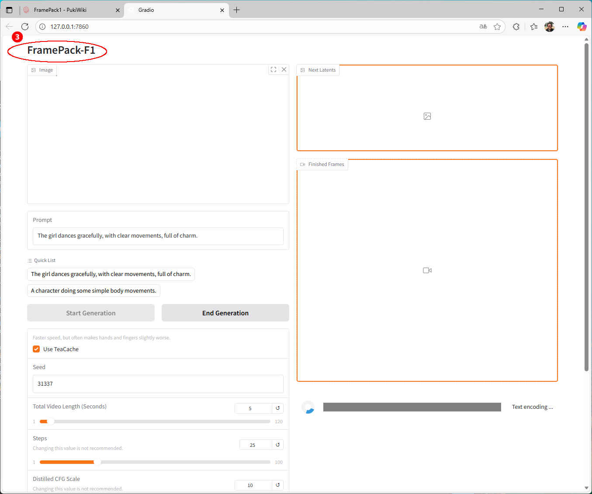The height and width of the screenshot is (494, 592).
Task: Click the Copilot icon in browser toolbar
Action: (582, 27)
